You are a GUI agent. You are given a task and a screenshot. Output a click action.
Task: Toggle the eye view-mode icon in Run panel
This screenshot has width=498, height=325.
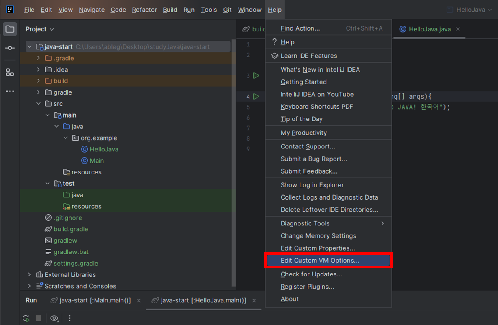(x=54, y=318)
